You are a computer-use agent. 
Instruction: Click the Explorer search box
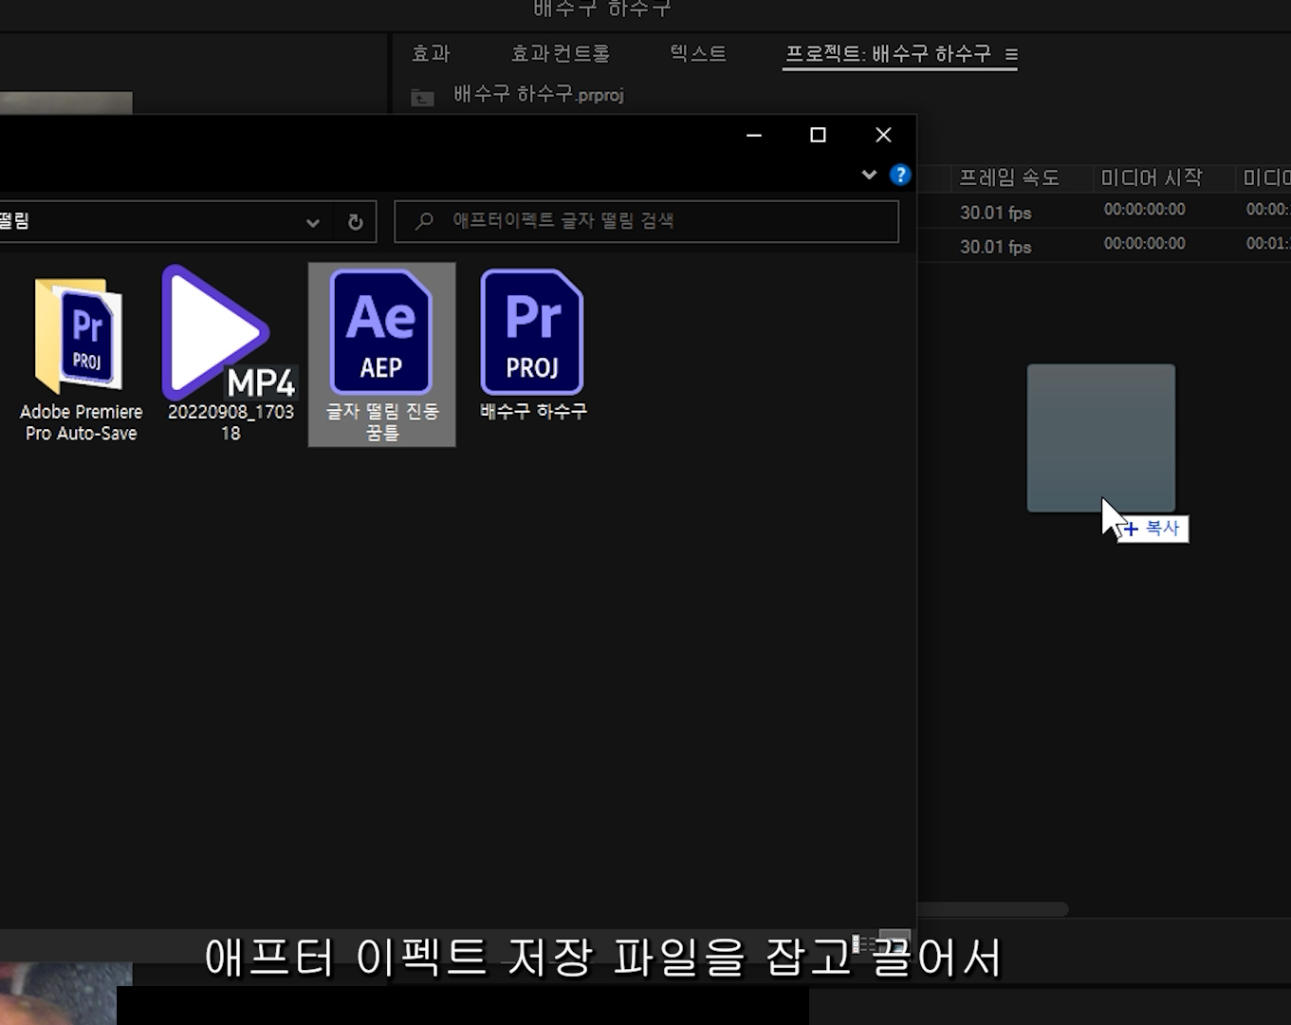click(646, 221)
